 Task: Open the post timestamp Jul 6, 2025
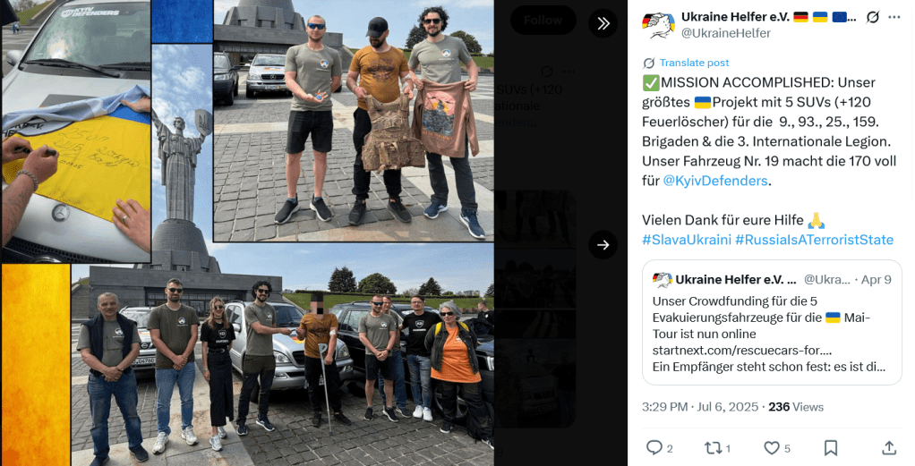700,407
